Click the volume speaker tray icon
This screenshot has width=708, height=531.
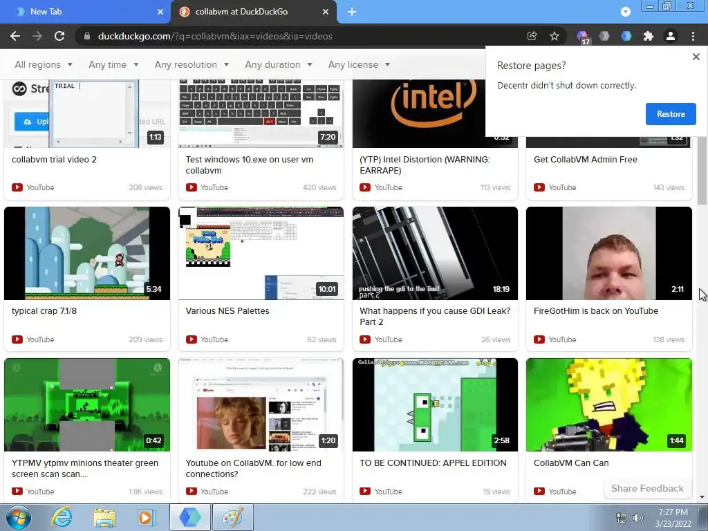coord(637,518)
